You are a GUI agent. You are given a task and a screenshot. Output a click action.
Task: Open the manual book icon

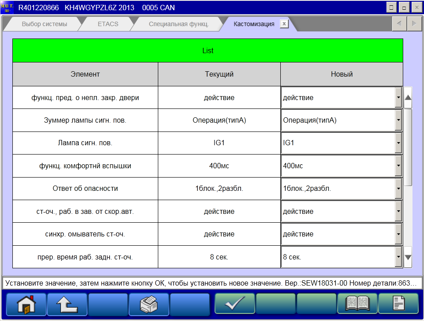pos(357,304)
